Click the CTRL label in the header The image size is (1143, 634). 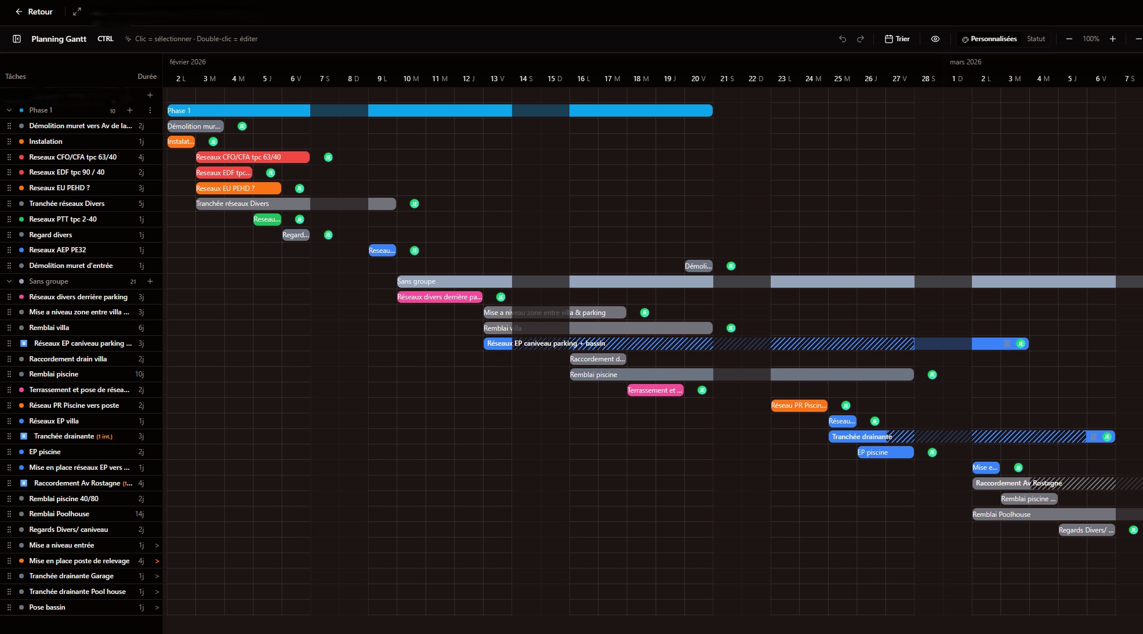click(105, 39)
